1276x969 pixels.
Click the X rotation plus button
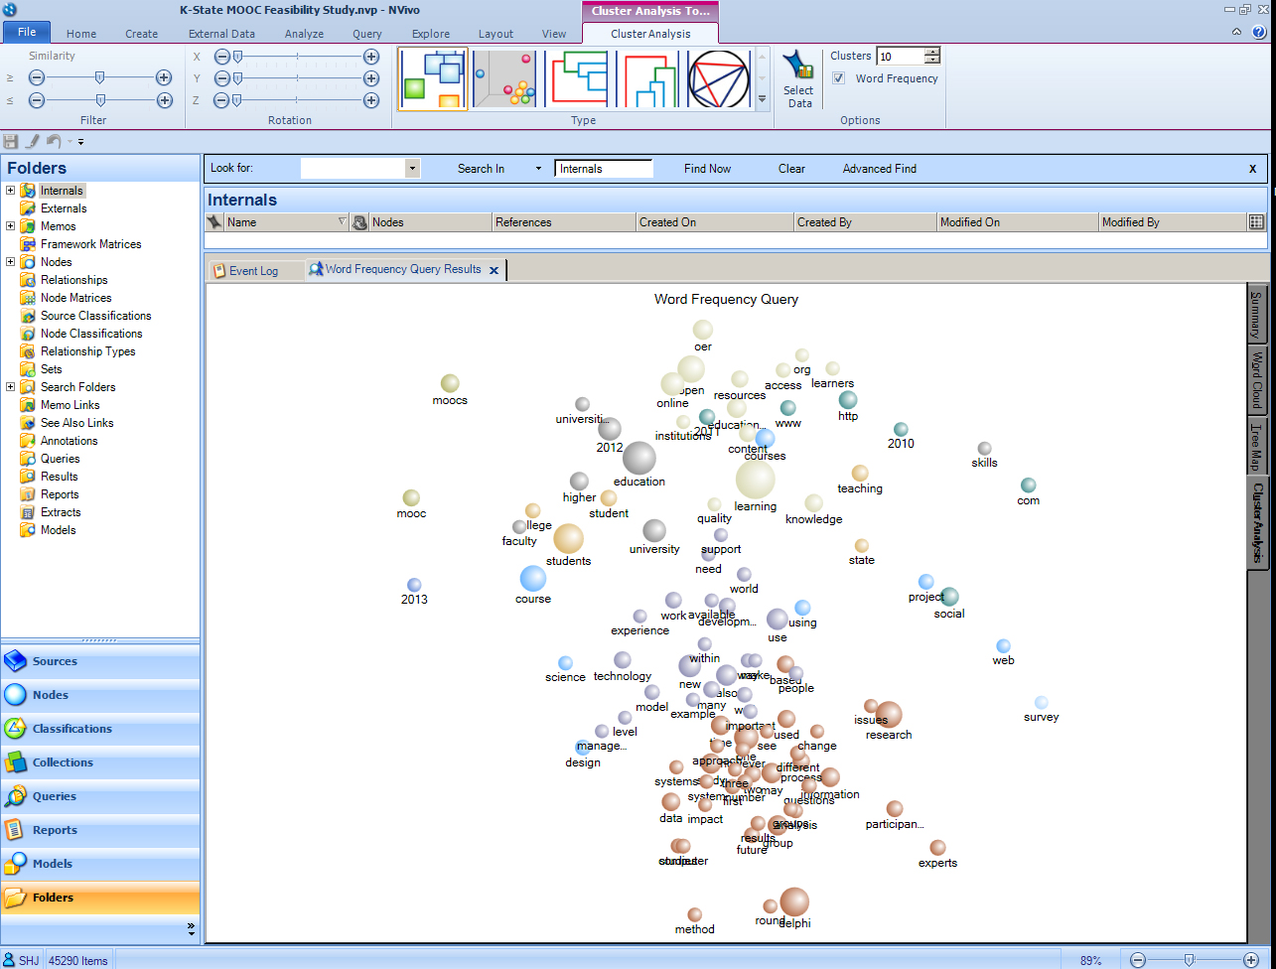(371, 57)
